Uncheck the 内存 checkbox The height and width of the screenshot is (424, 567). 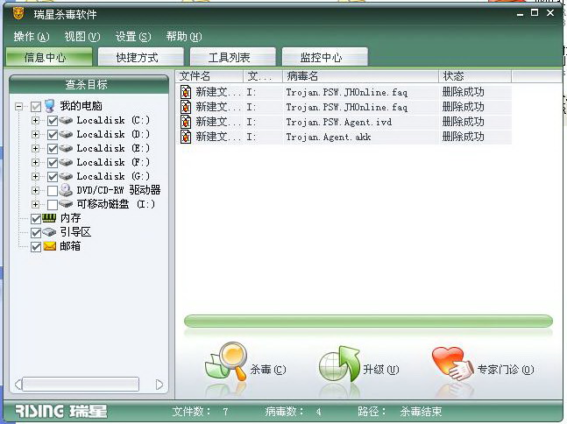tap(35, 219)
